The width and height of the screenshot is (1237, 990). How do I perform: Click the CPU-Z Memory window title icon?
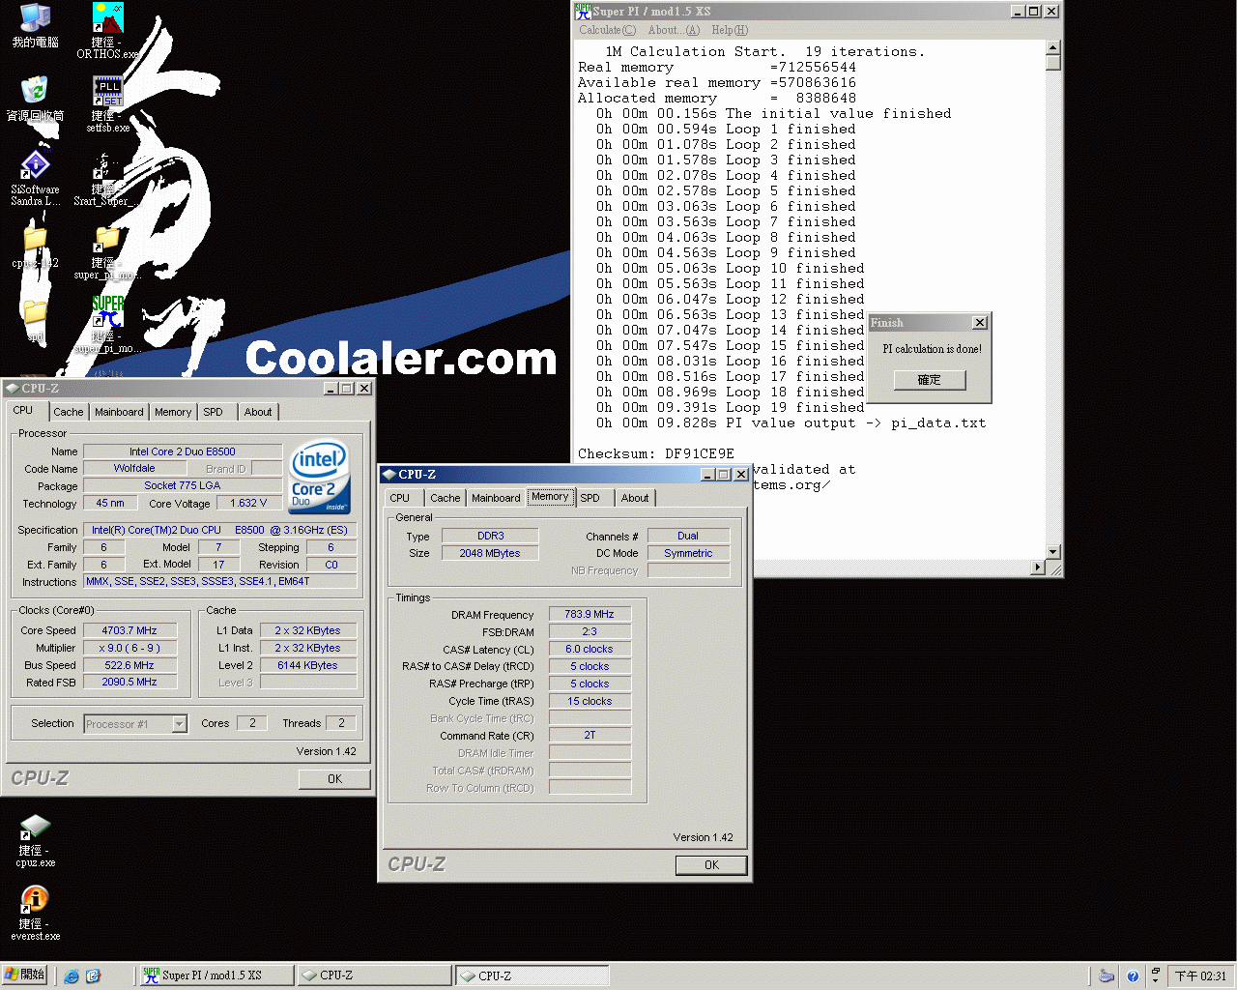(x=389, y=475)
